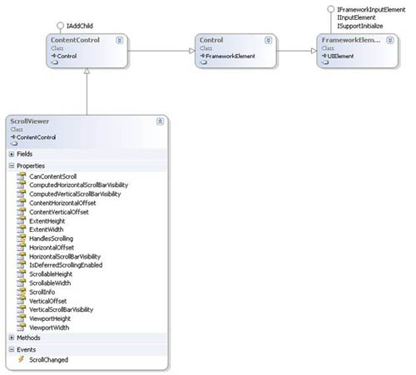Select the Control class title
The height and width of the screenshot is (375, 416).
[211, 40]
